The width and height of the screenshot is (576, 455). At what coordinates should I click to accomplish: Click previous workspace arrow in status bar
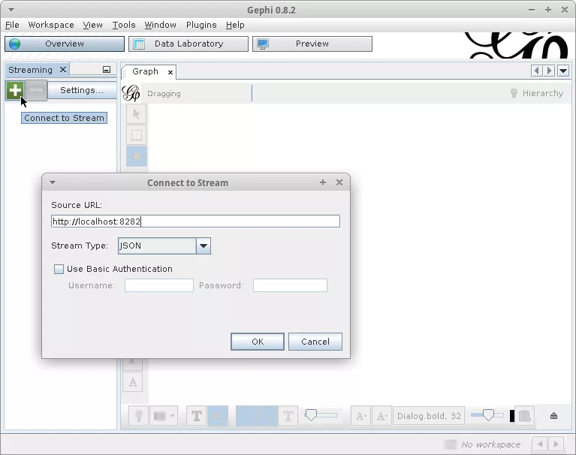(x=540, y=444)
